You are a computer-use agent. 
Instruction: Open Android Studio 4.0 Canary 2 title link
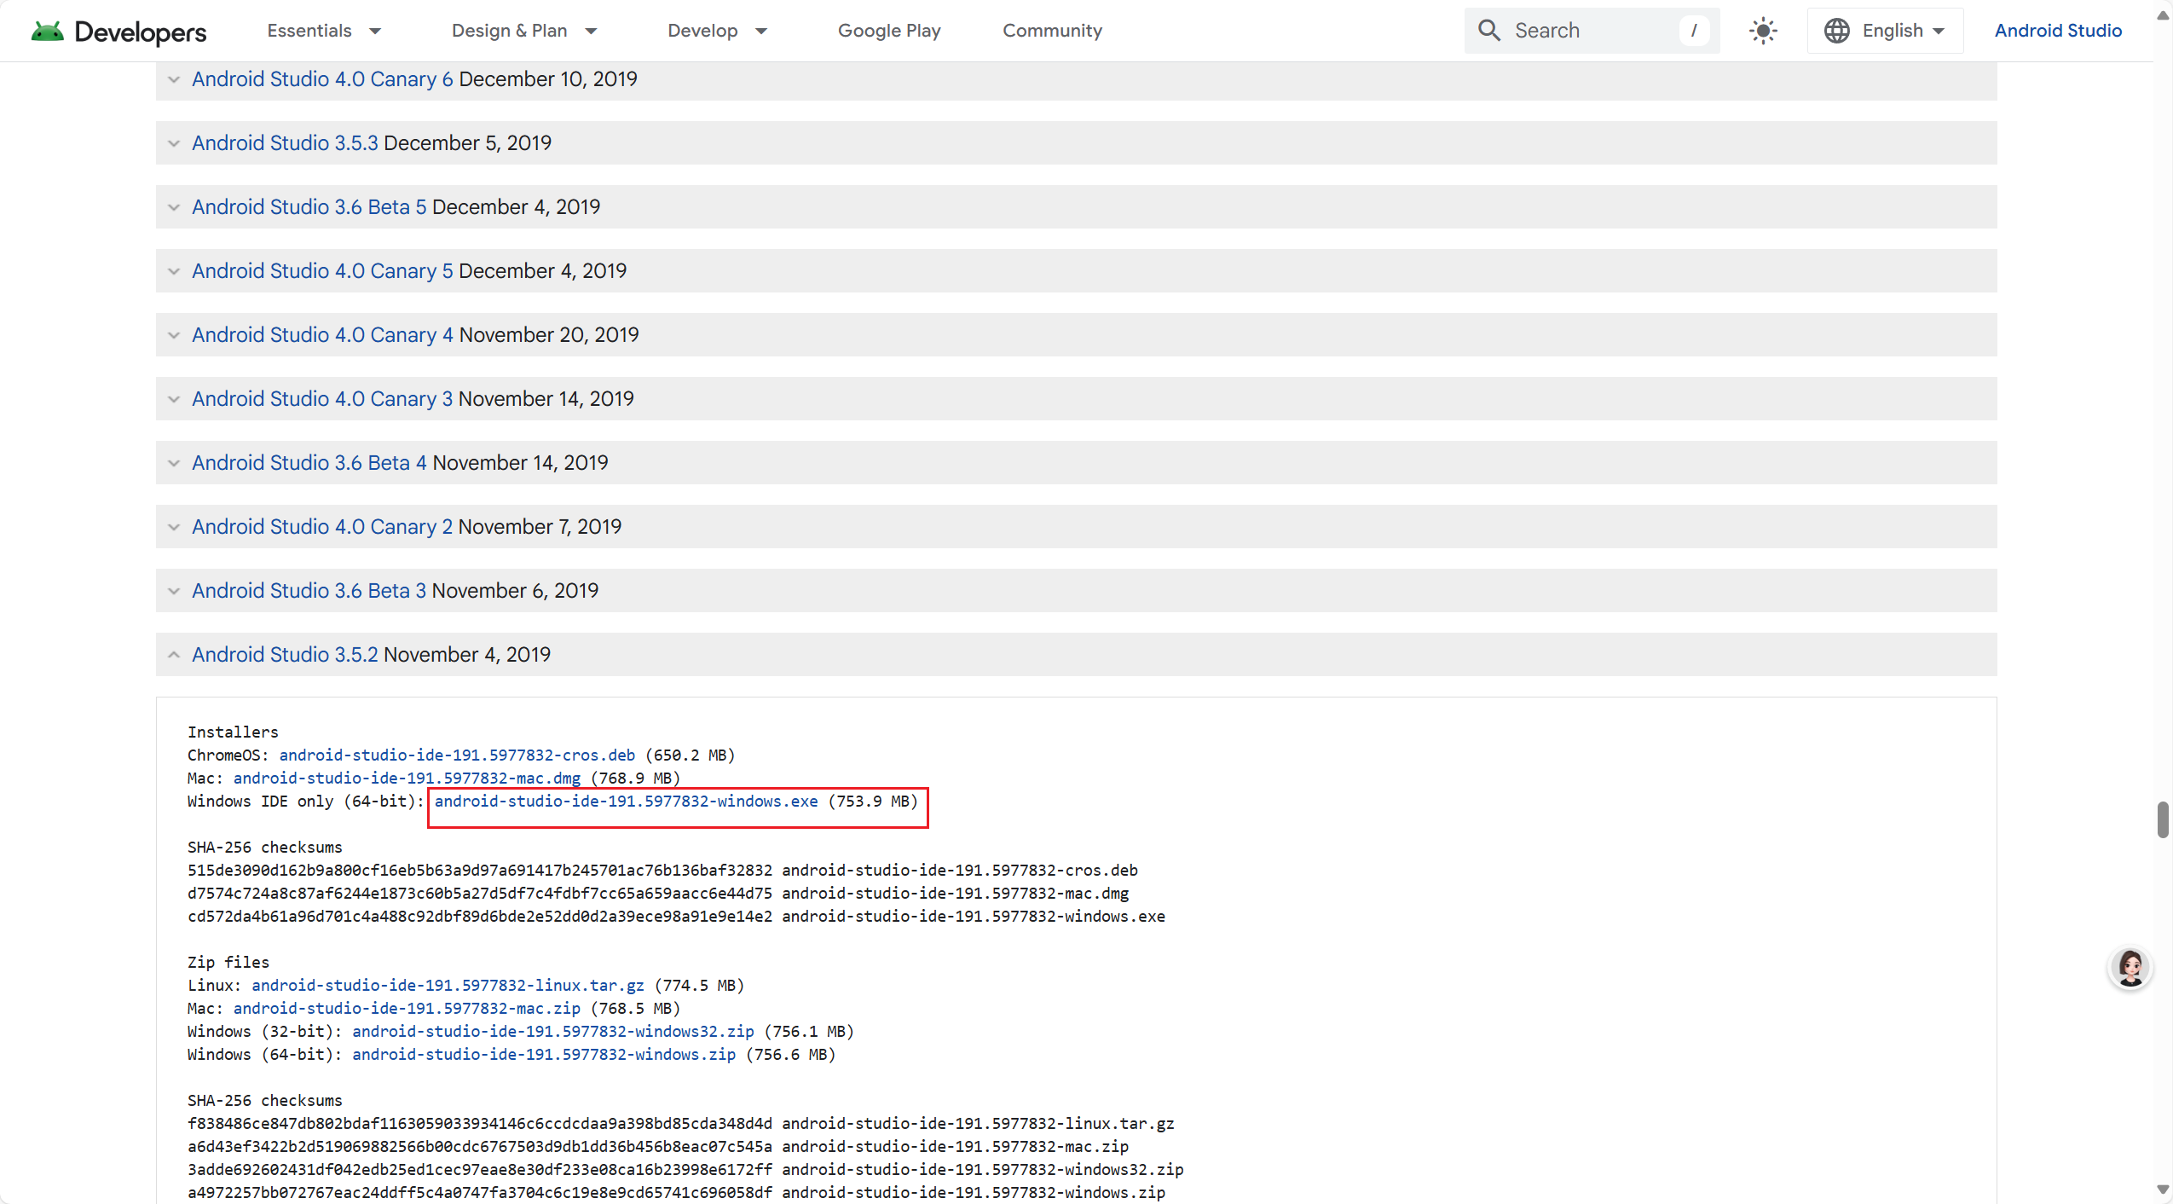(322, 527)
